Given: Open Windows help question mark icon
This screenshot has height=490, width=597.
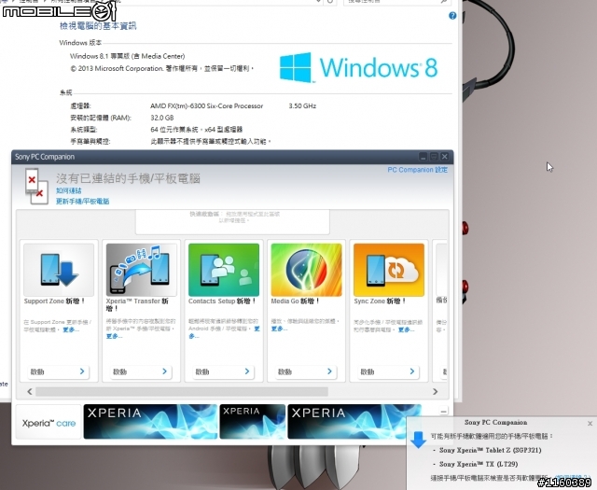Looking at the screenshot, I should point(452,16).
